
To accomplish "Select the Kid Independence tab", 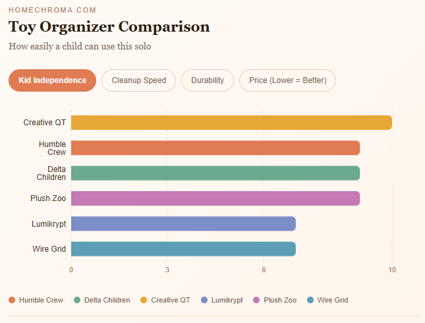I will pos(52,80).
